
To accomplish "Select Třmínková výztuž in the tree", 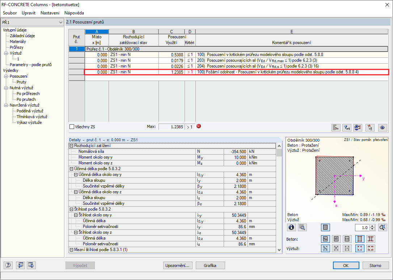I will [32, 117].
